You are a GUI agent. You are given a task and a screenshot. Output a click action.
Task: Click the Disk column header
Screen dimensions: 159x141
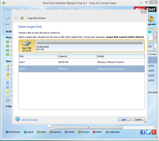(38, 56)
